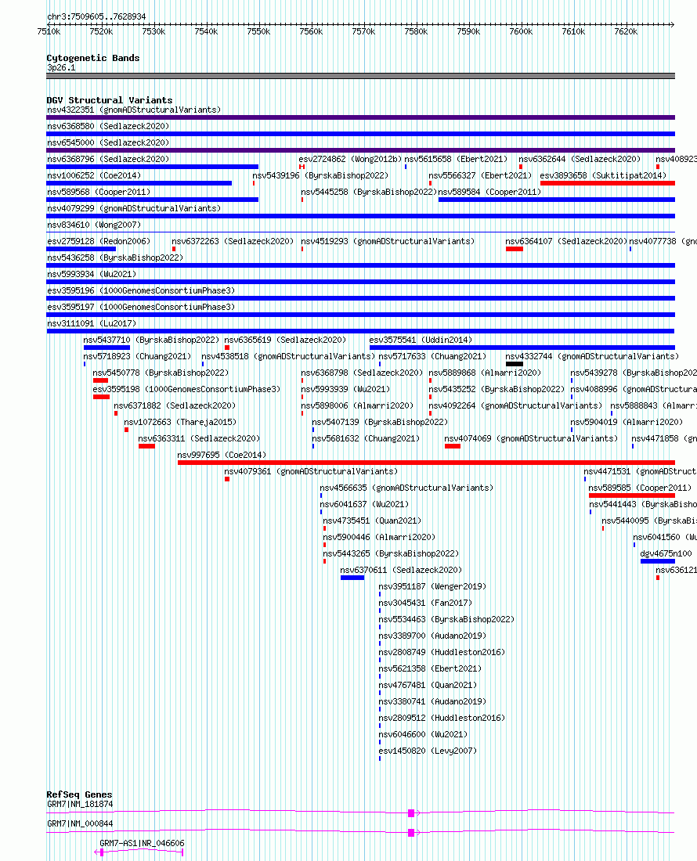Screen dimensions: 697x861
Task: Click the blue bar under nsv6370611
Action: click(x=352, y=578)
